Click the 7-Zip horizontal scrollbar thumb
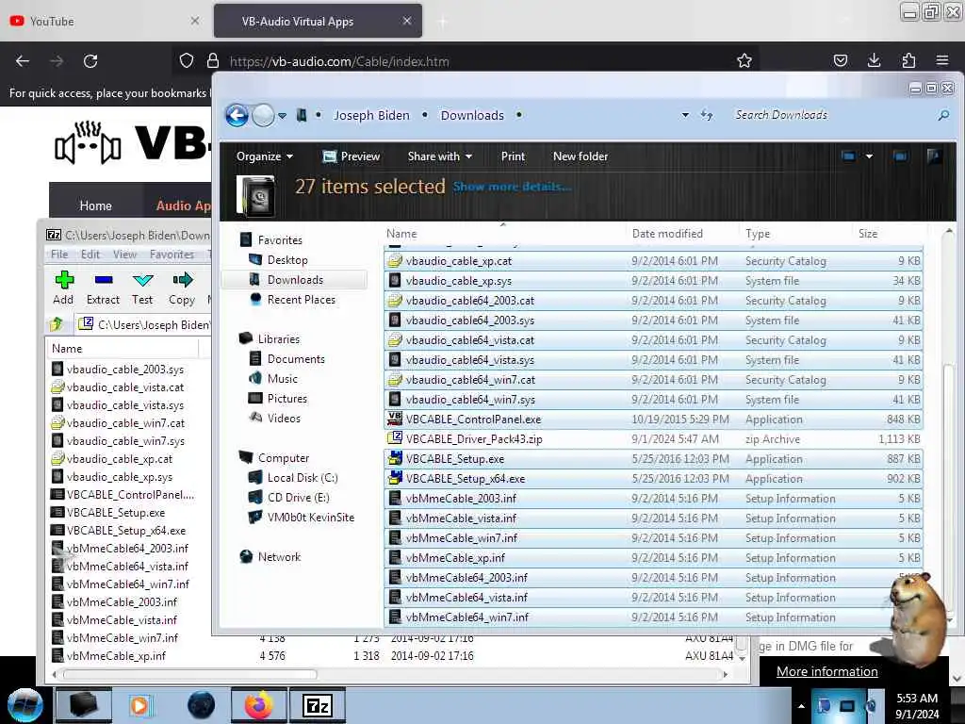965x724 pixels. click(x=189, y=674)
